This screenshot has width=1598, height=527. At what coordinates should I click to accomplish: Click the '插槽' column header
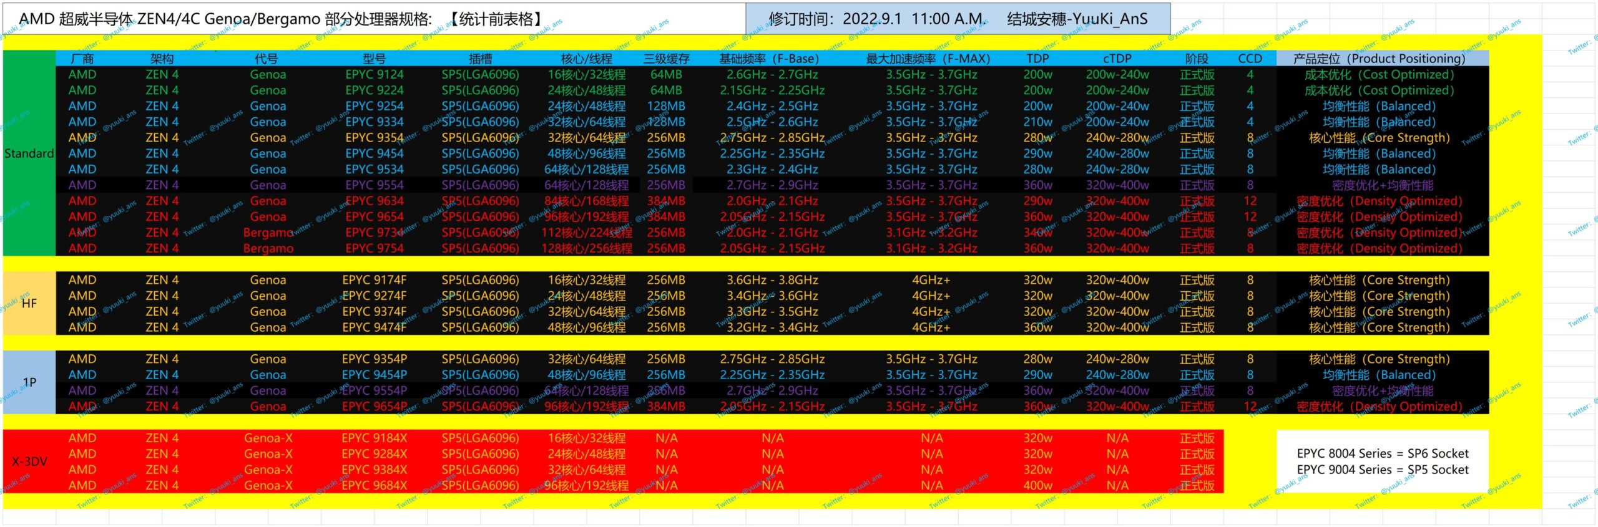480,59
